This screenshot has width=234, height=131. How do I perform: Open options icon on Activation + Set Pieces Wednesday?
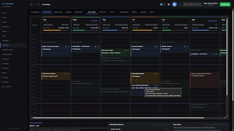(96, 47)
